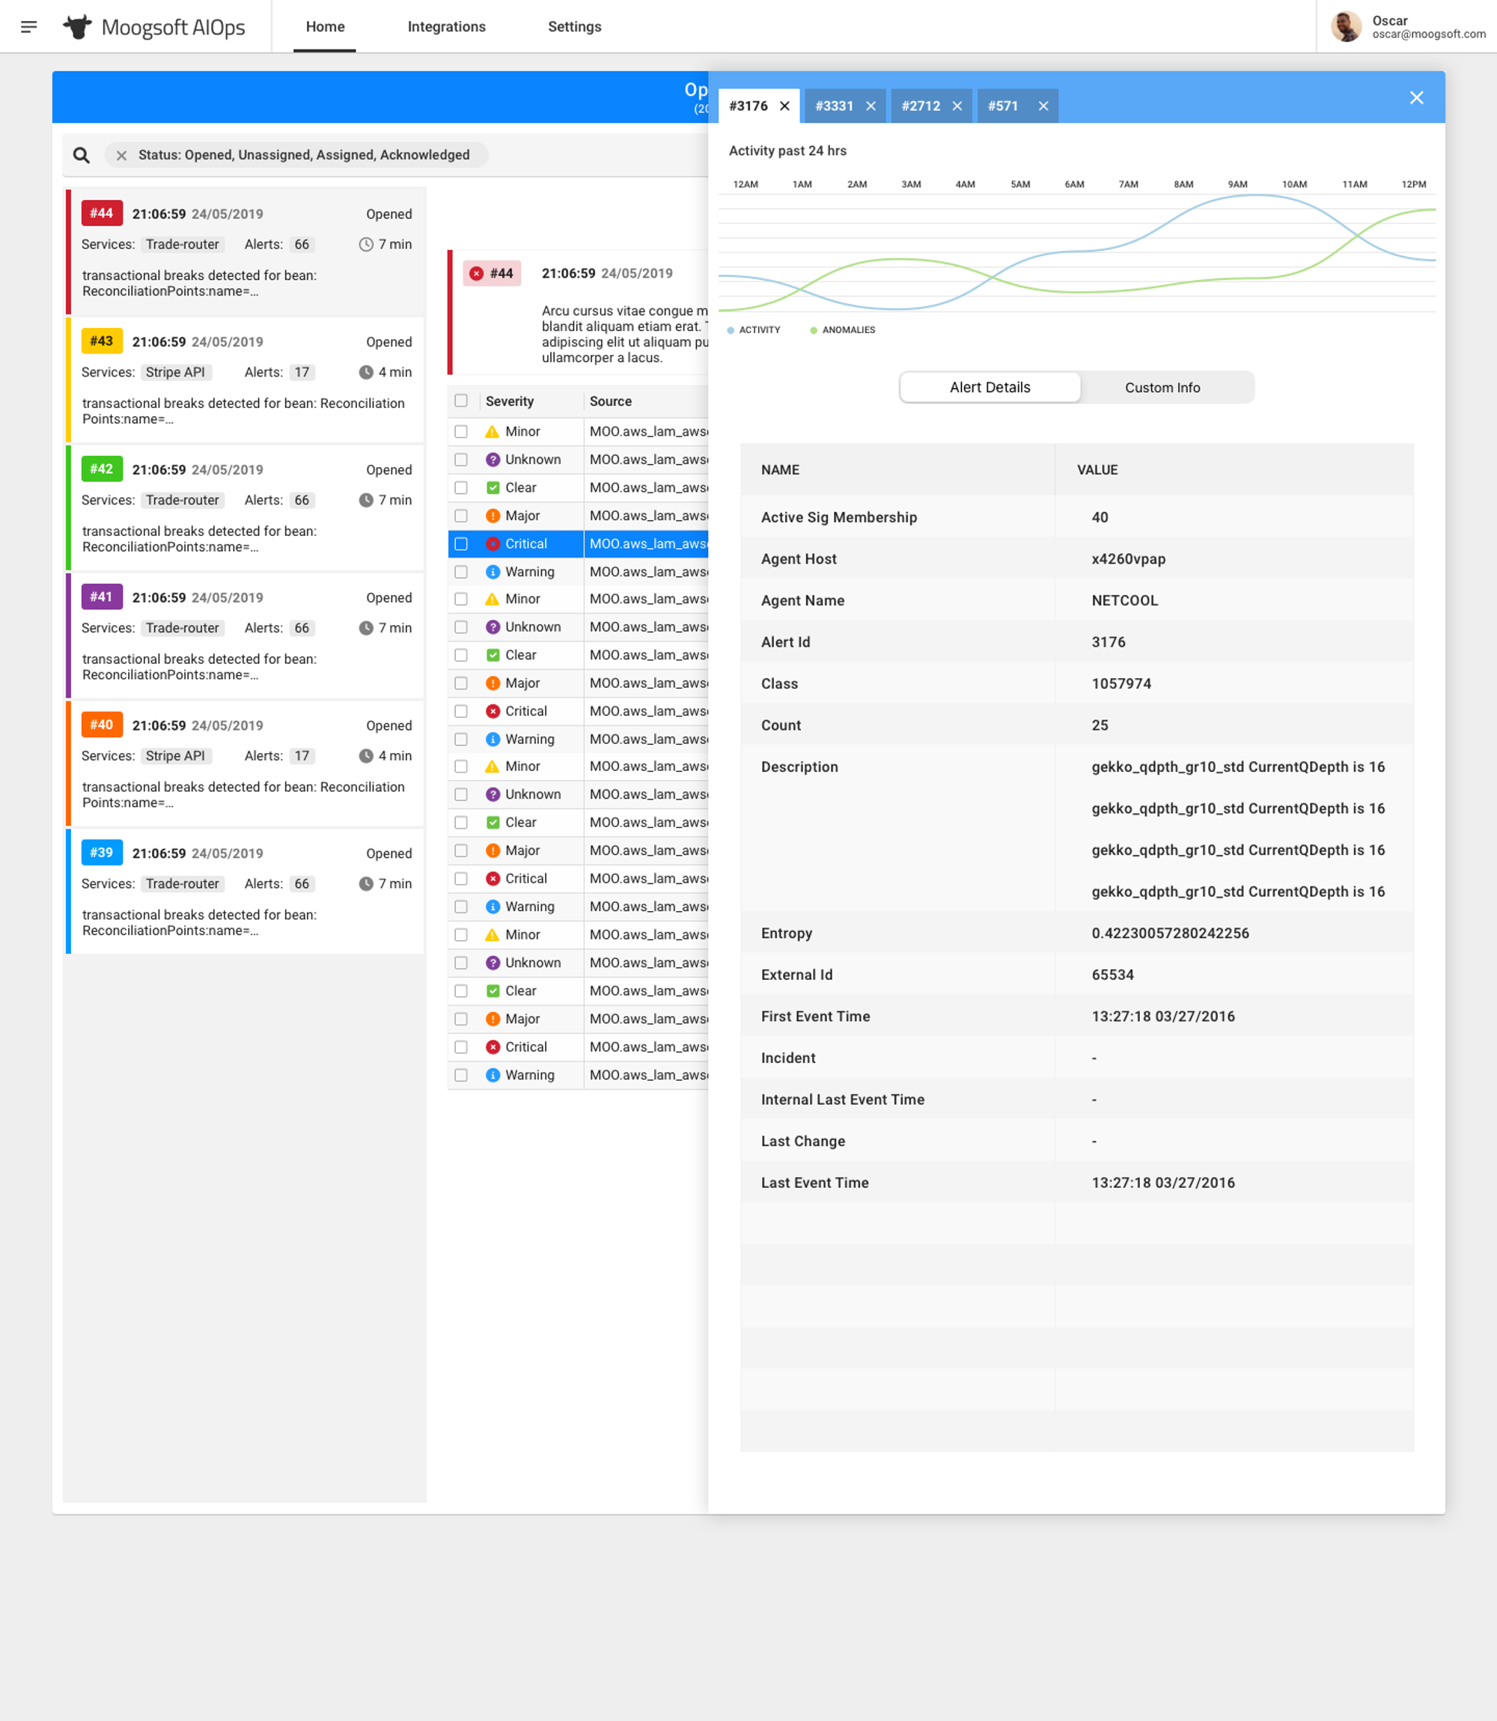Image resolution: width=1497 pixels, height=1721 pixels.
Task: Select the Custom Info toggle button
Action: (1162, 388)
